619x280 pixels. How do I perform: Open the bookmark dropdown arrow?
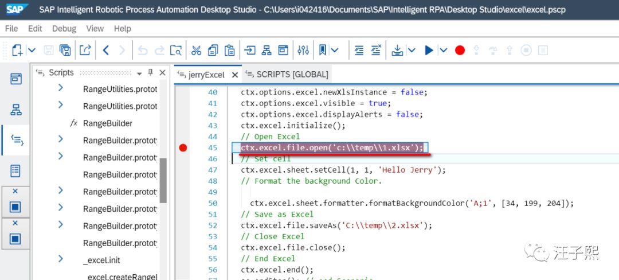click(335, 50)
